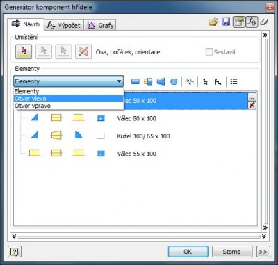Toggle the calculation f-symbol button at top right
The height and width of the screenshot is (265, 278).
point(252,22)
